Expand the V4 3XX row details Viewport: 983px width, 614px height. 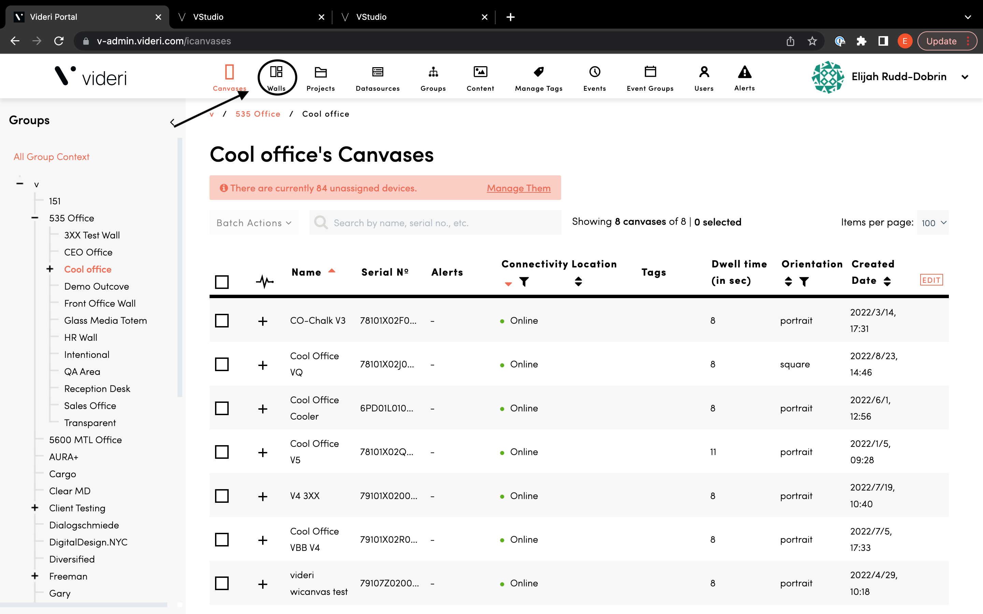click(x=263, y=497)
